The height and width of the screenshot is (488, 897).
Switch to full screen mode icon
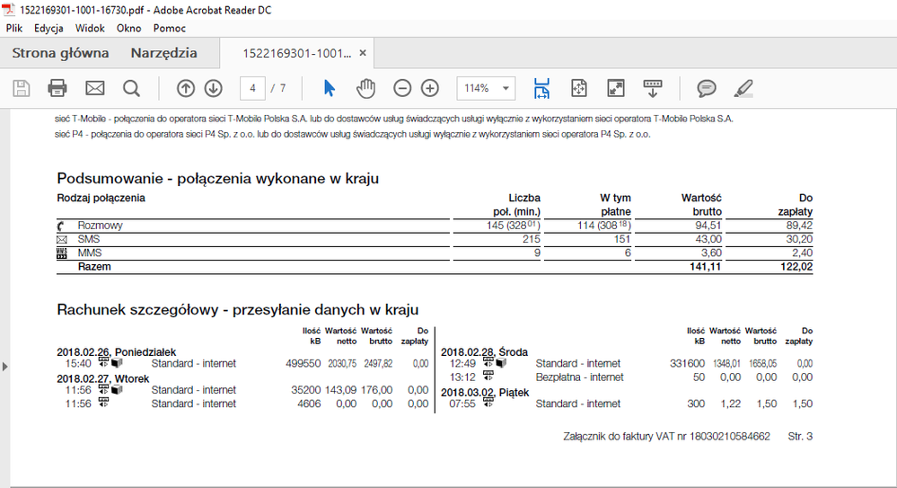616,88
